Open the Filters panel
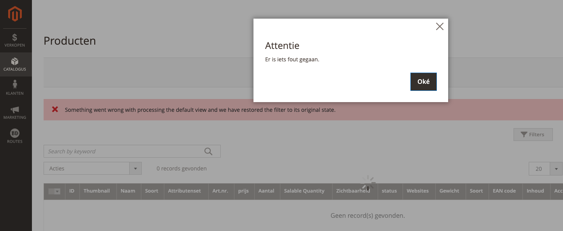This screenshot has width=563, height=231. (x=533, y=134)
